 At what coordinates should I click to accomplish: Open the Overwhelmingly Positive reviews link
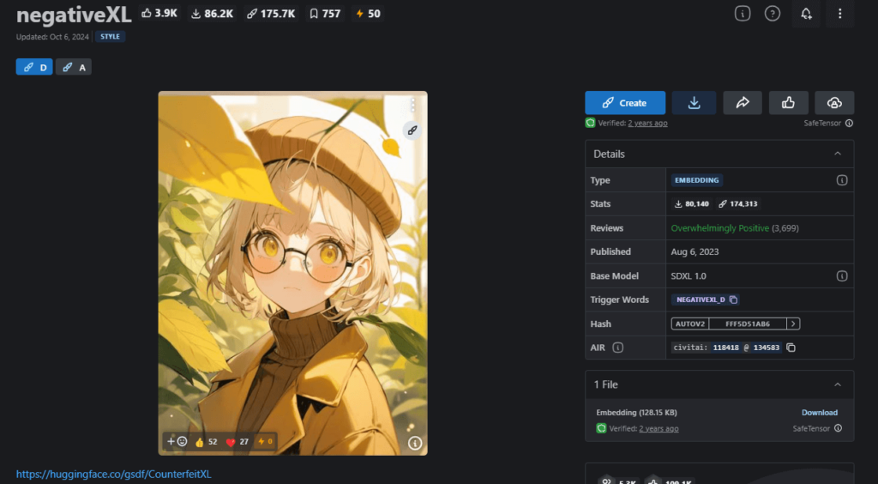pyautogui.click(x=719, y=228)
